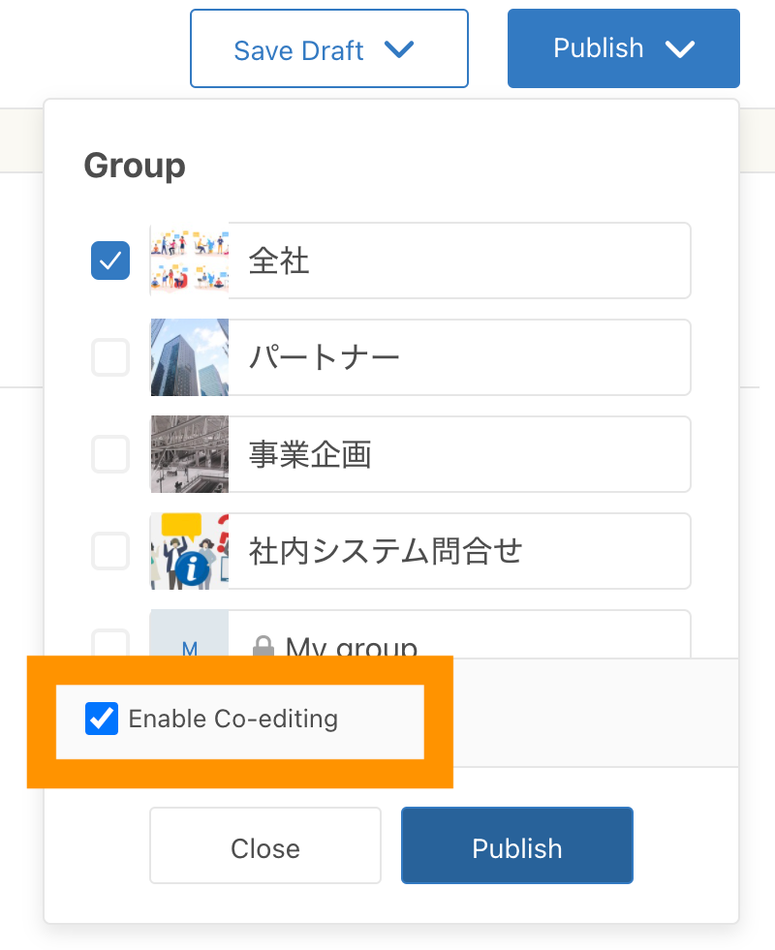Expand the Save Draft dropdown chevron

(399, 49)
